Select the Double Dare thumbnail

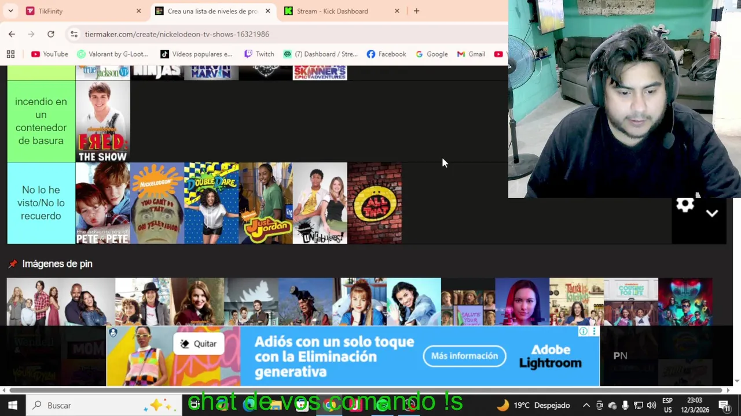[211, 203]
